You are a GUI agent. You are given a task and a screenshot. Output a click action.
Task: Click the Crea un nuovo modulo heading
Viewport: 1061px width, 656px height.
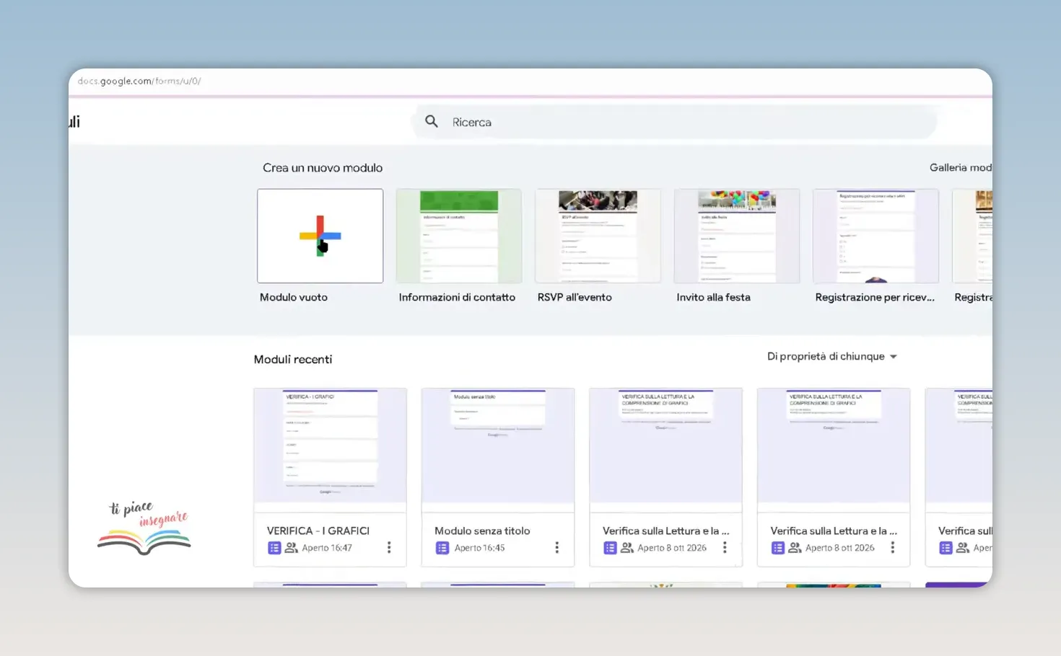click(x=323, y=167)
